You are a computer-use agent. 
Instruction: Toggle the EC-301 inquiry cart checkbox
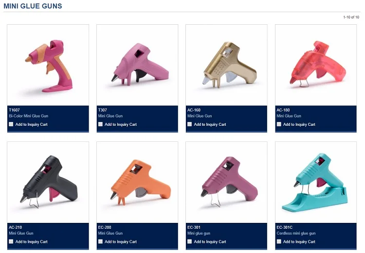[189, 242]
